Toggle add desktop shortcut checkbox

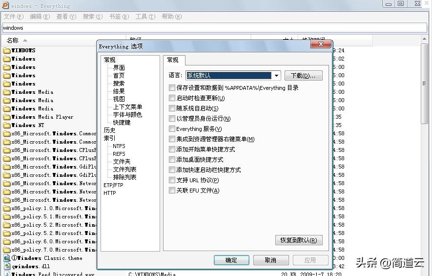172,159
